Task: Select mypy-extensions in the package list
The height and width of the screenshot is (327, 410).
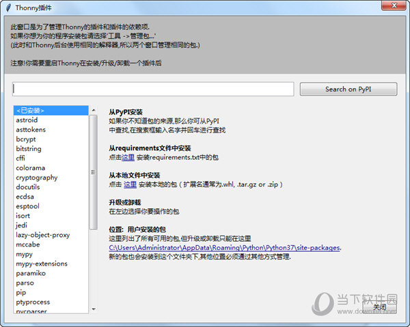Action: coord(51,264)
